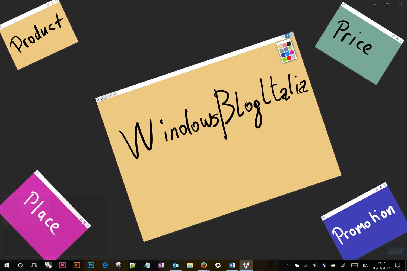Viewport: 407px width, 271px height.
Task: Click the pink pin icon on WindowsBlogItalia note
Action: 283,37
